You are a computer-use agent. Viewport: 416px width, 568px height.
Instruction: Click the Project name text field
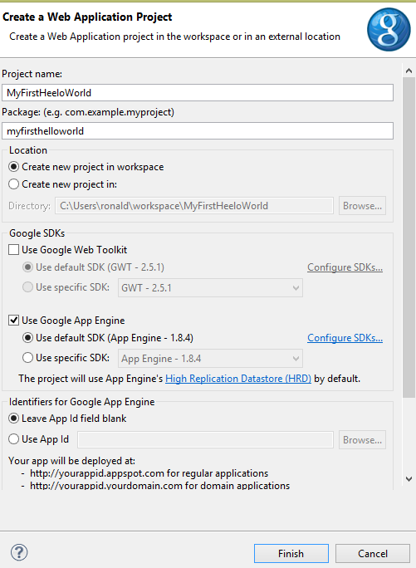point(198,93)
